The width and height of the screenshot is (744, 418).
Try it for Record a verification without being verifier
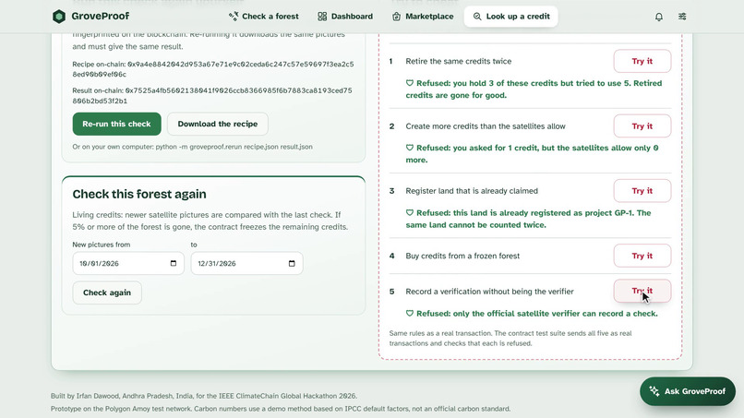(x=642, y=291)
